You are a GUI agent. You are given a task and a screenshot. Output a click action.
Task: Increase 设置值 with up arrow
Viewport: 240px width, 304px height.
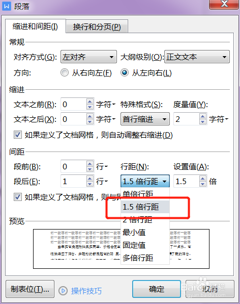point(203,178)
